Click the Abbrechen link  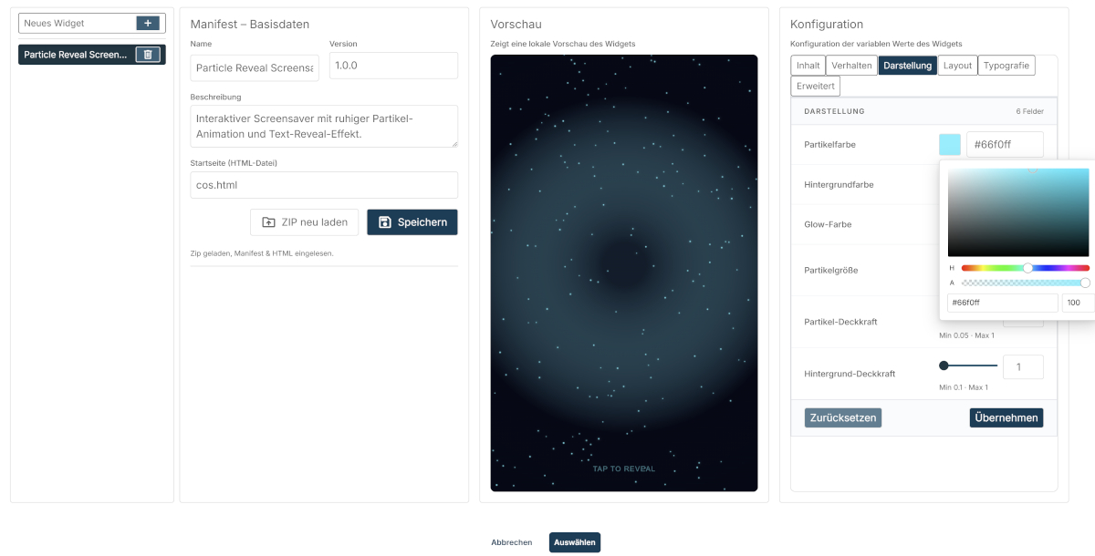click(x=511, y=542)
